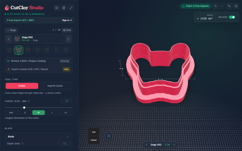Choose the XL size preset
Screen dimensions: 242x151
click(66, 113)
